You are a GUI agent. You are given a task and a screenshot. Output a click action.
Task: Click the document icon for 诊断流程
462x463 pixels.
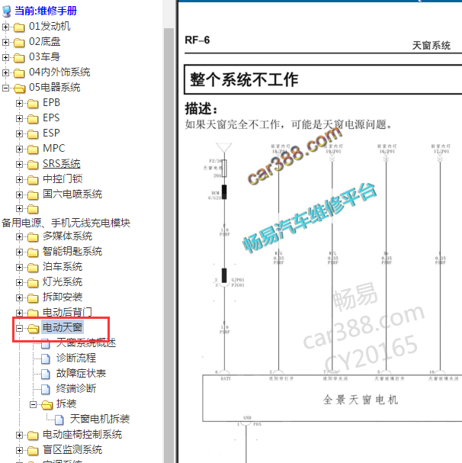click(46, 359)
